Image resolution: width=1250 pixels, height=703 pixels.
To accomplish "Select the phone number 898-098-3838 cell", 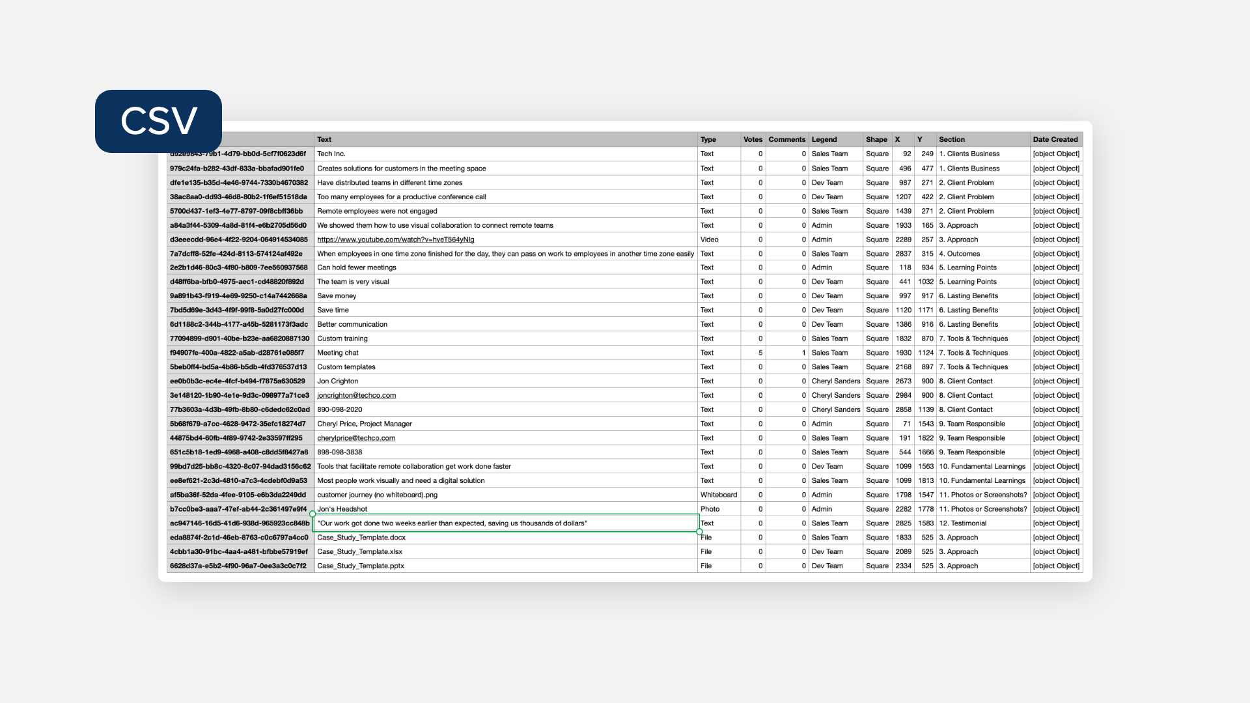I will (x=506, y=452).
